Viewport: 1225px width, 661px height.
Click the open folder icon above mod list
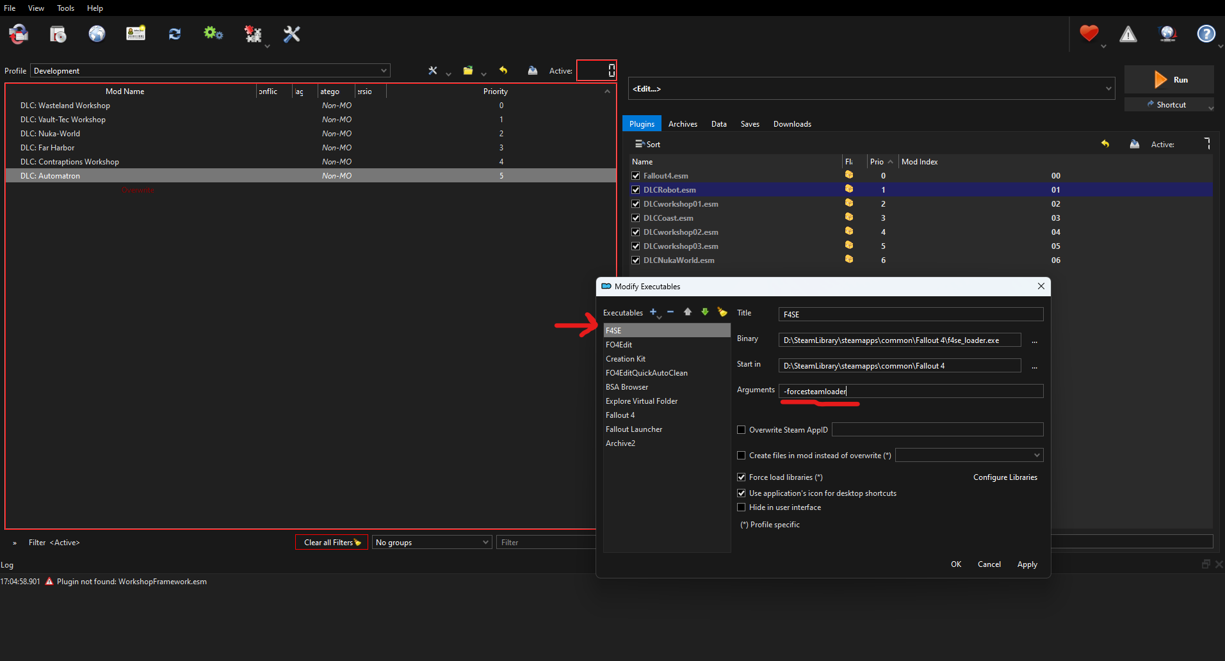tap(468, 70)
